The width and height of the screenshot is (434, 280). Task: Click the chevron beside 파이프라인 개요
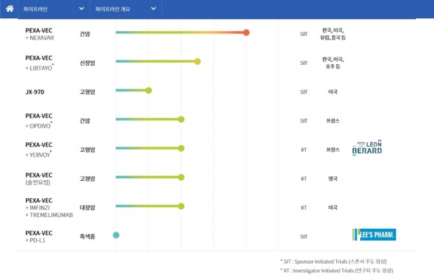click(154, 8)
